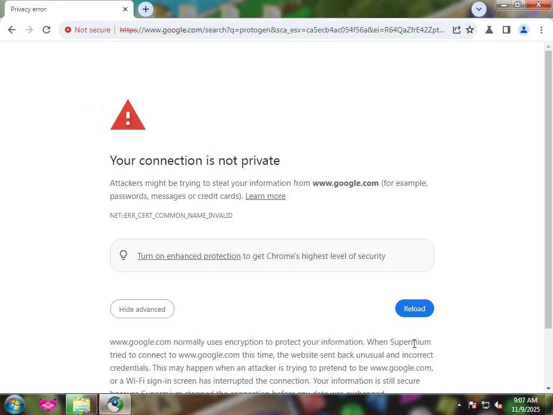Show hidden system tray icons
This screenshot has height=415, width=553.
click(460, 405)
